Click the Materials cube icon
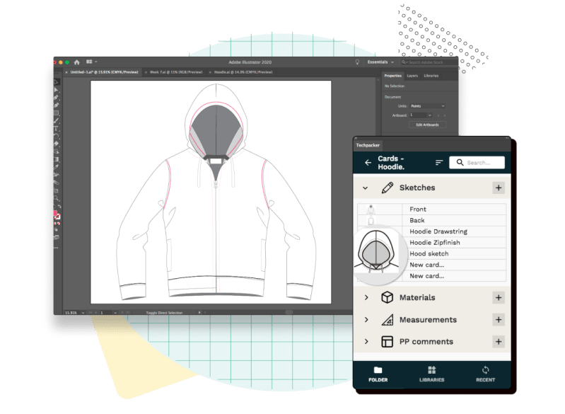The height and width of the screenshot is (414, 565). (388, 297)
